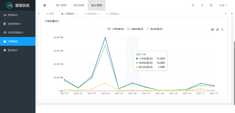Enter fullscreen with the expand arrows icon

pos(211,5)
